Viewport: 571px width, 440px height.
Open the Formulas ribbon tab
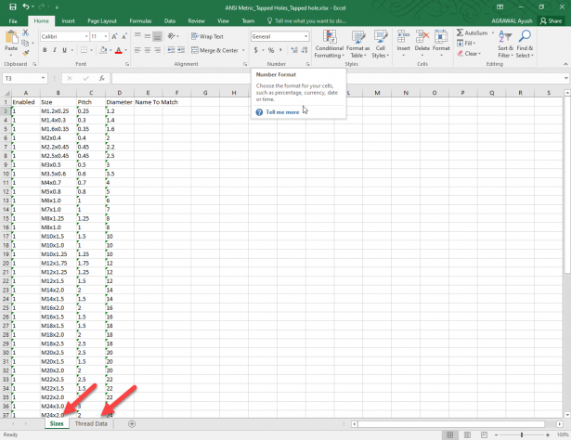click(140, 19)
